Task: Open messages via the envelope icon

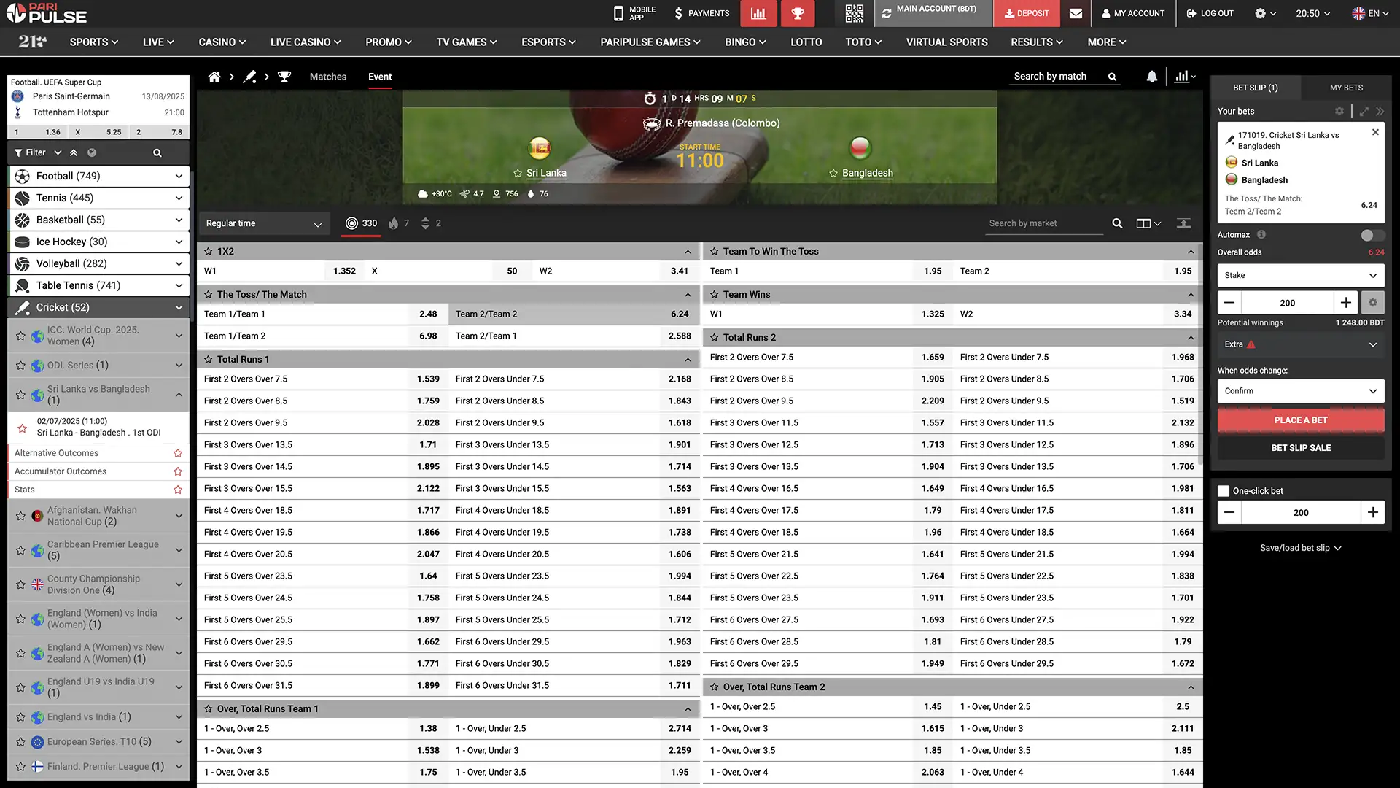Action: coord(1076,13)
